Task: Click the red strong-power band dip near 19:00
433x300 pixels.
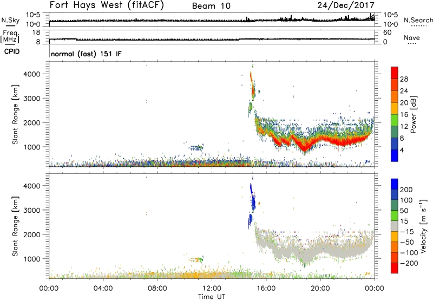Action: [x=304, y=147]
